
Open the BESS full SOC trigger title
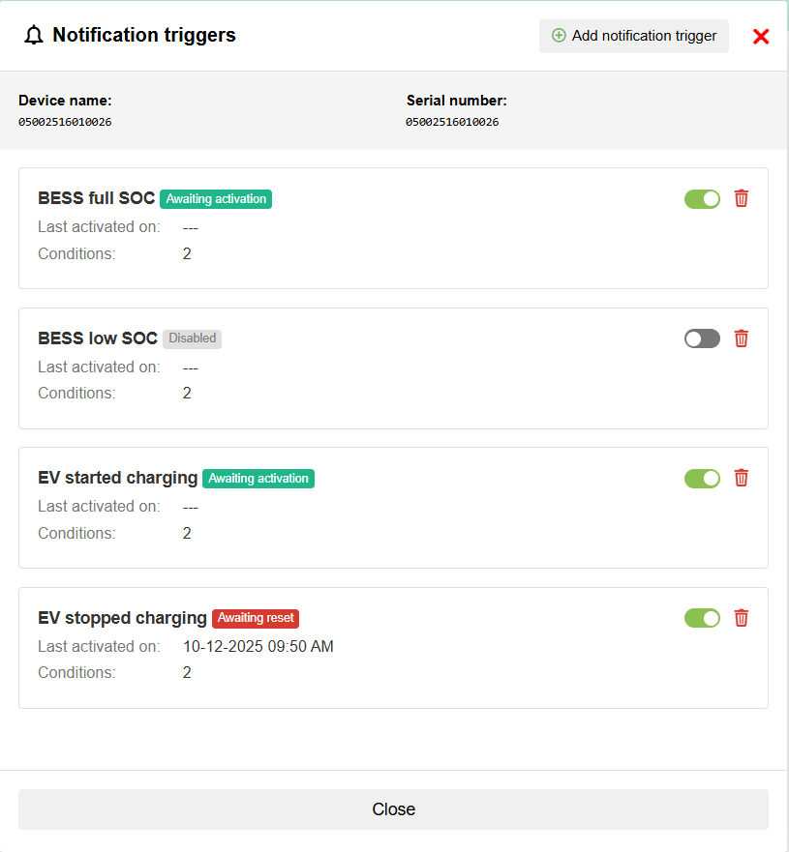click(96, 198)
